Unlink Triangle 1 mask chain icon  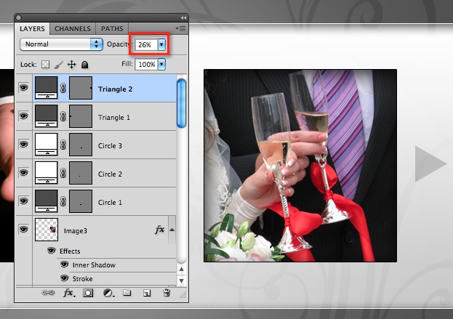pyautogui.click(x=63, y=116)
